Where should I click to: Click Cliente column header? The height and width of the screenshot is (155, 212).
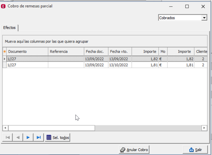pyautogui.click(x=201, y=51)
